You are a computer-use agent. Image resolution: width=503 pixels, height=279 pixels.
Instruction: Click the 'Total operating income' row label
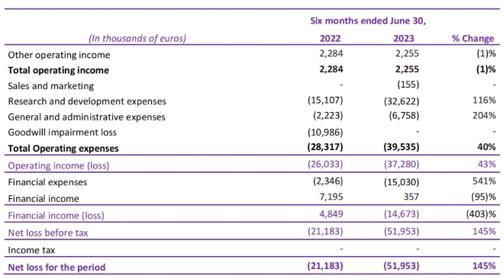[58, 70]
